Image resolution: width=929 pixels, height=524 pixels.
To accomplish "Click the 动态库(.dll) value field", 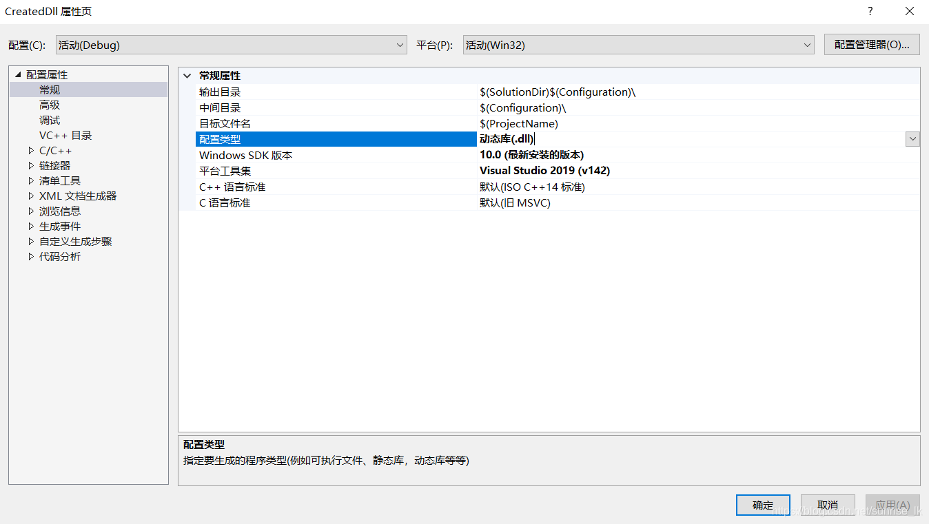I will 691,139.
